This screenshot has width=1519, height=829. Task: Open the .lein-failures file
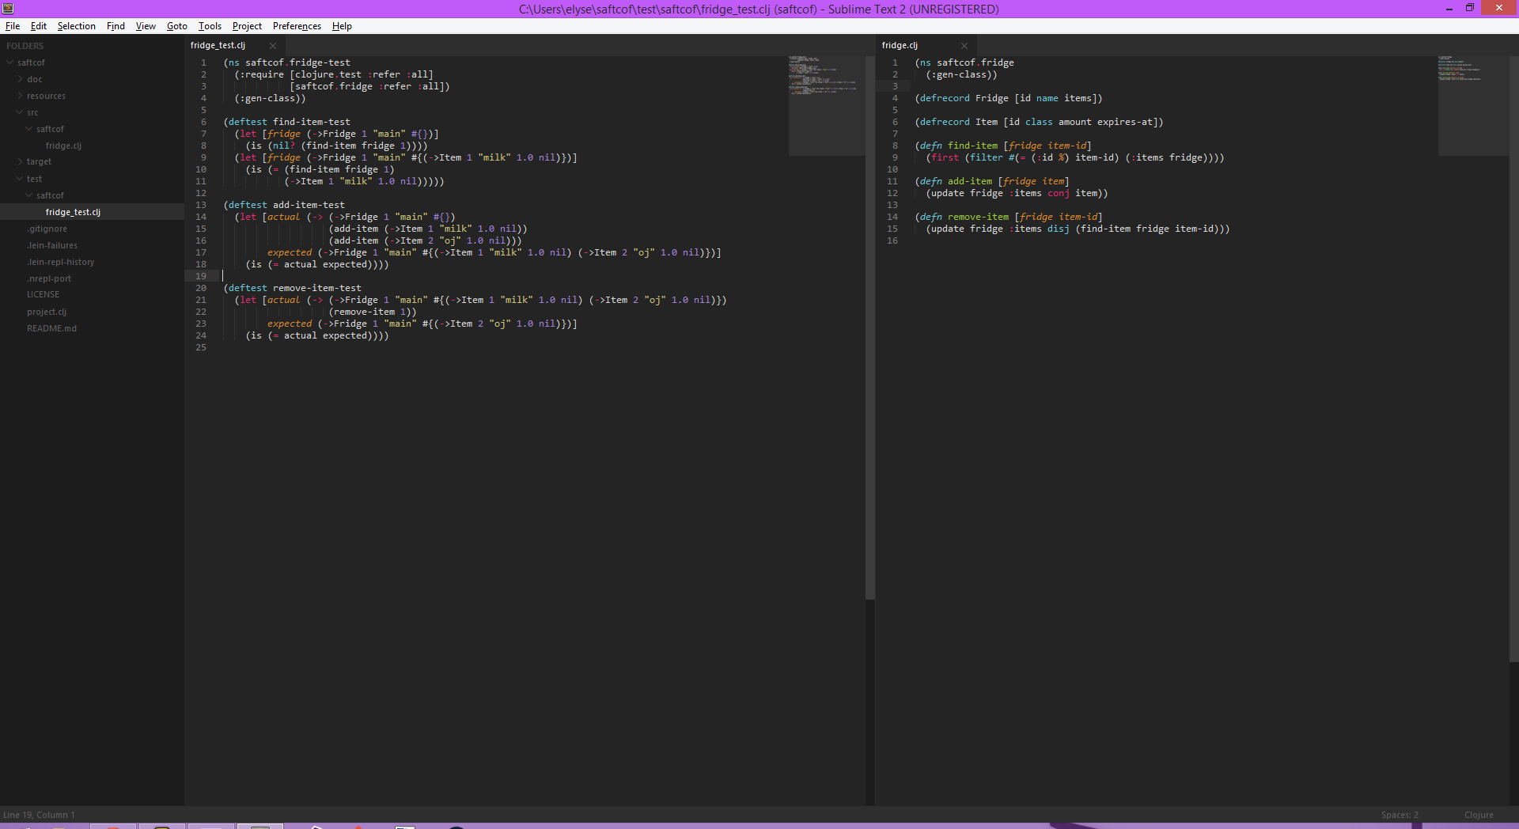(52, 245)
